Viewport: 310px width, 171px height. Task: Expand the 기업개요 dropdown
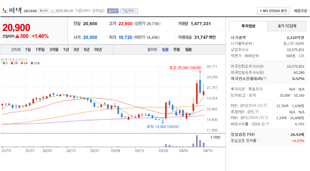[x=129, y=11]
